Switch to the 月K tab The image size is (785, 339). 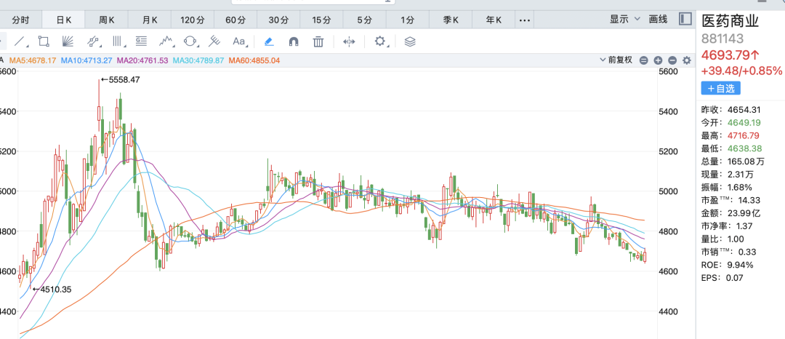click(x=150, y=20)
